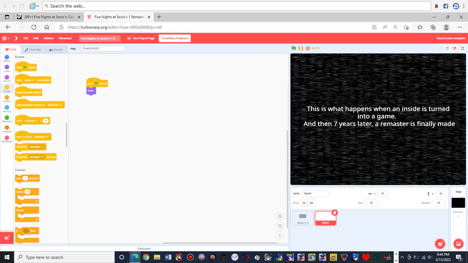Switch to the Costumes tab
Screen dimensions: 468x263
click(33, 49)
